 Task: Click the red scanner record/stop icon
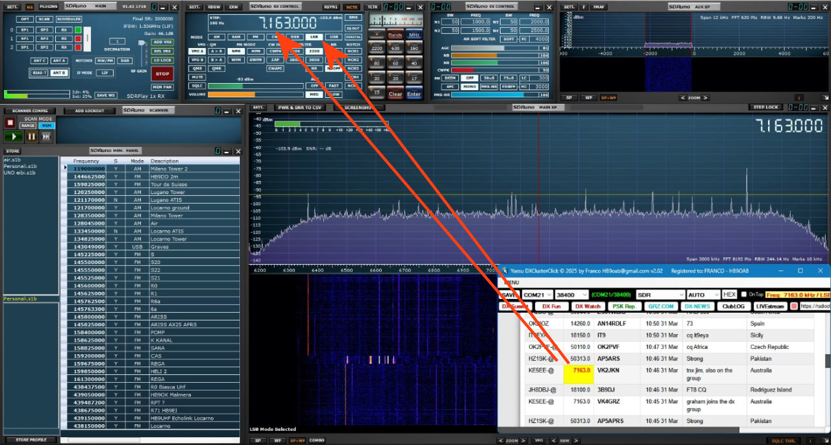coord(10,122)
